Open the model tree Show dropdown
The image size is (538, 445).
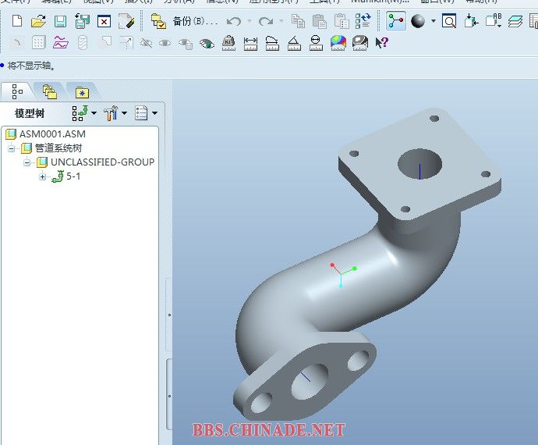145,114
